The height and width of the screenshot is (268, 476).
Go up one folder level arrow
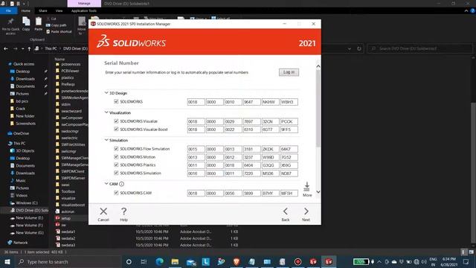tap(29, 48)
